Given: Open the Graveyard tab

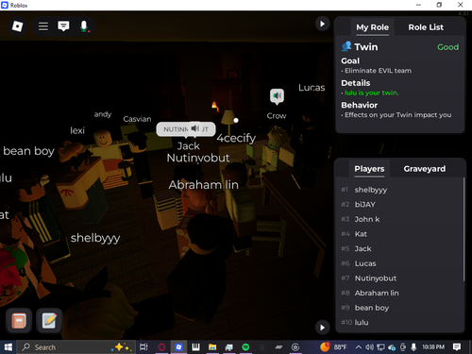Looking at the screenshot, I should pos(424,169).
